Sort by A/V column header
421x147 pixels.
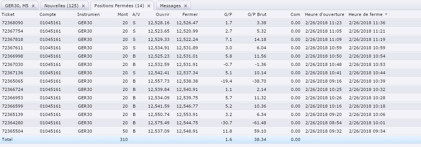[137, 14]
